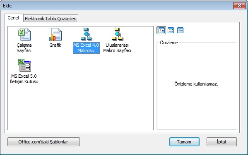Select the MS Excel 4.0 Makrosu icon
Viewport: 248px width, 155px height.
click(x=86, y=34)
